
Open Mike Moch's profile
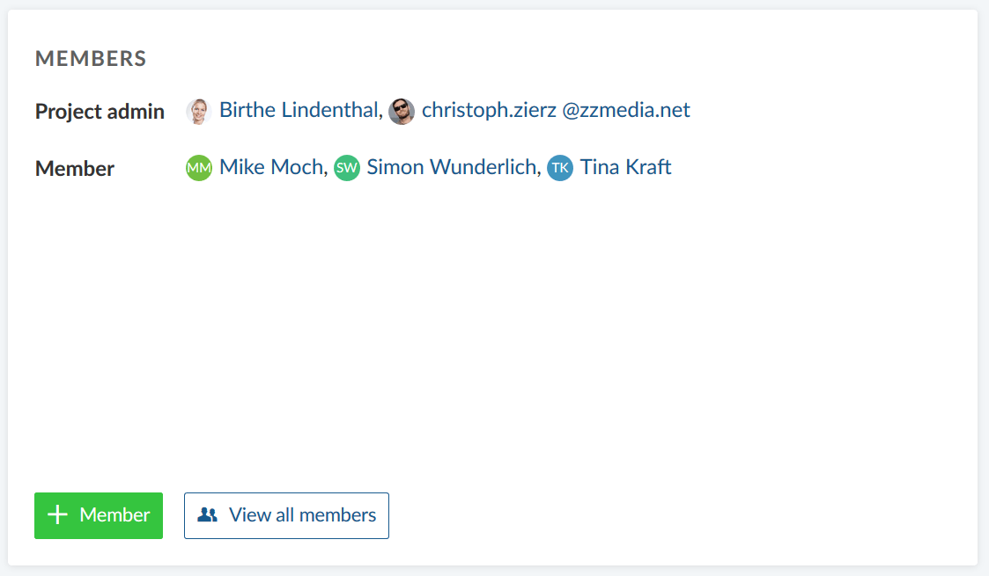(x=271, y=167)
